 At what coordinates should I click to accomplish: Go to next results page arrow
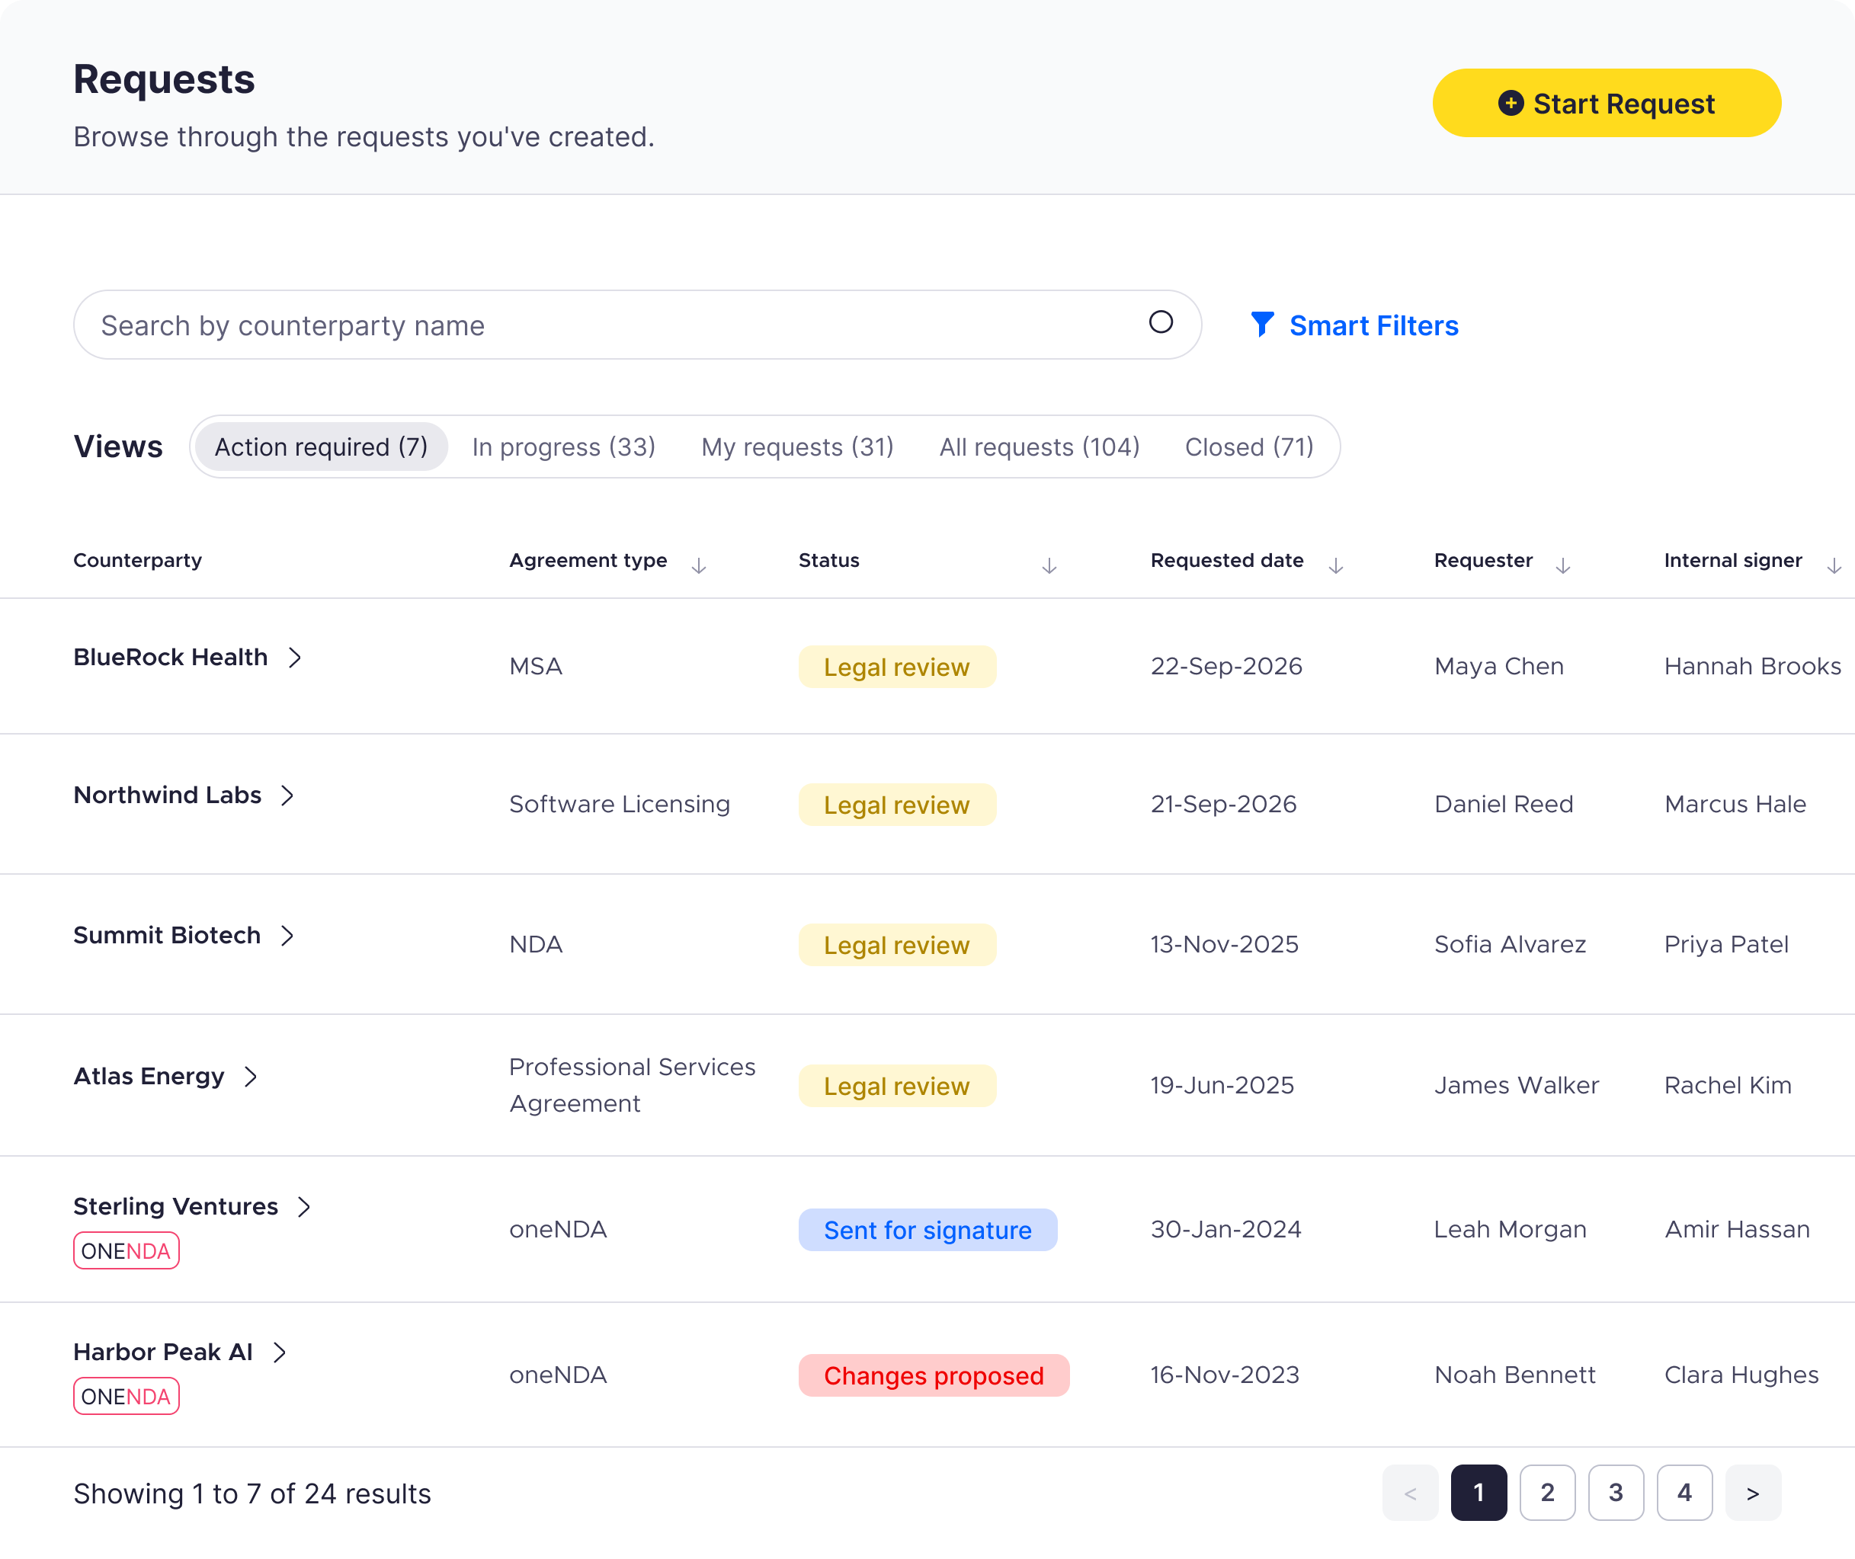1752,1493
